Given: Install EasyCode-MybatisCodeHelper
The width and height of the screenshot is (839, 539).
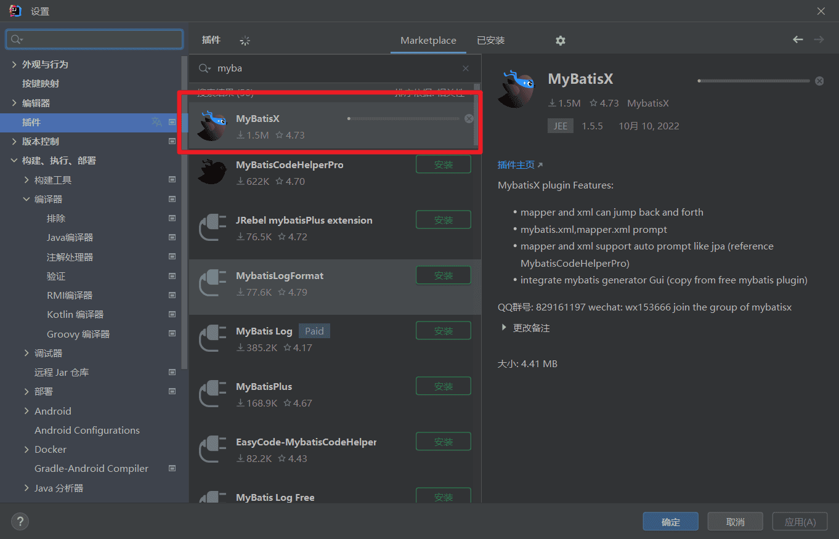Looking at the screenshot, I should 444,442.
